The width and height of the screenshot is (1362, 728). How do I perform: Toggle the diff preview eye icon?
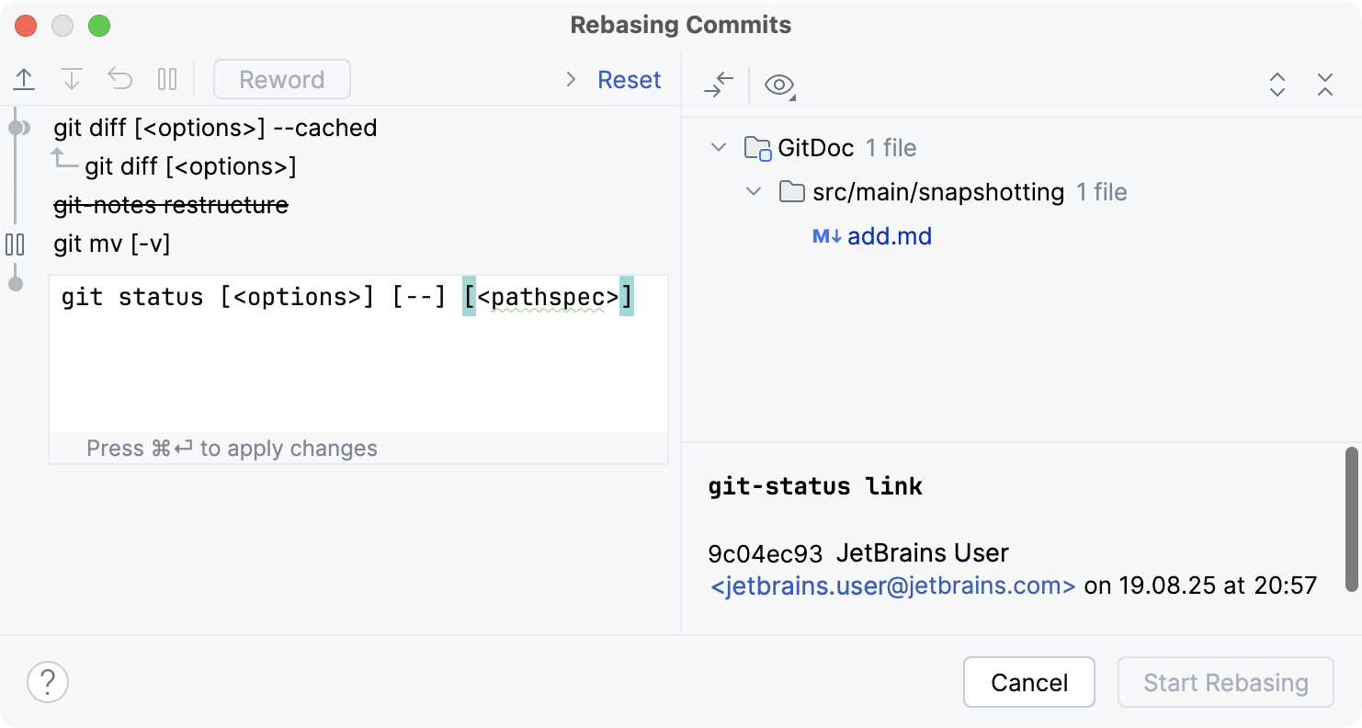tap(778, 84)
